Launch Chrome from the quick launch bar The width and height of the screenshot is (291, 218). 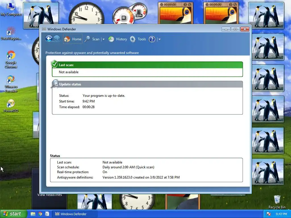click(40, 214)
